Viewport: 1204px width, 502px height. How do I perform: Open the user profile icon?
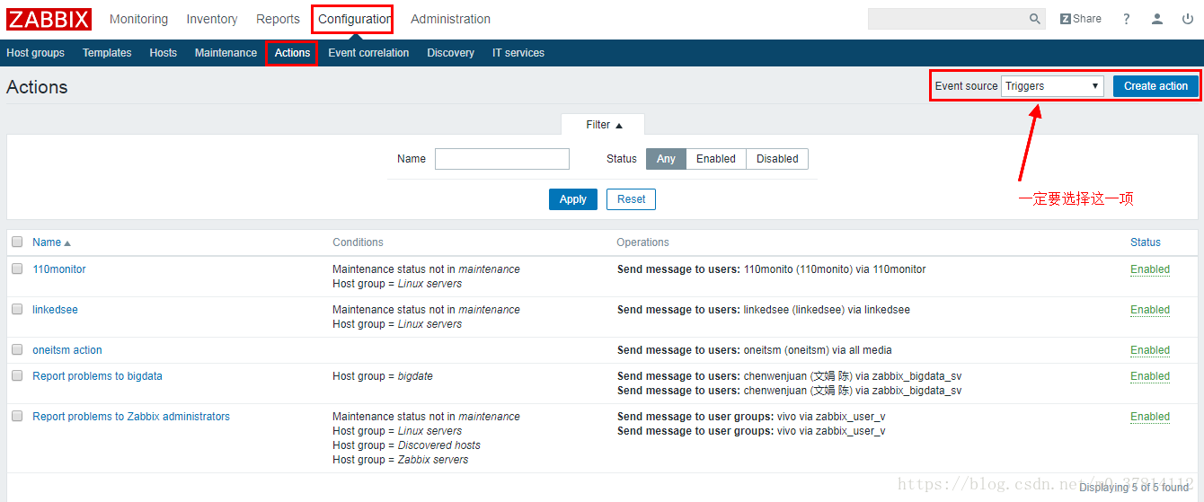pyautogui.click(x=1157, y=19)
